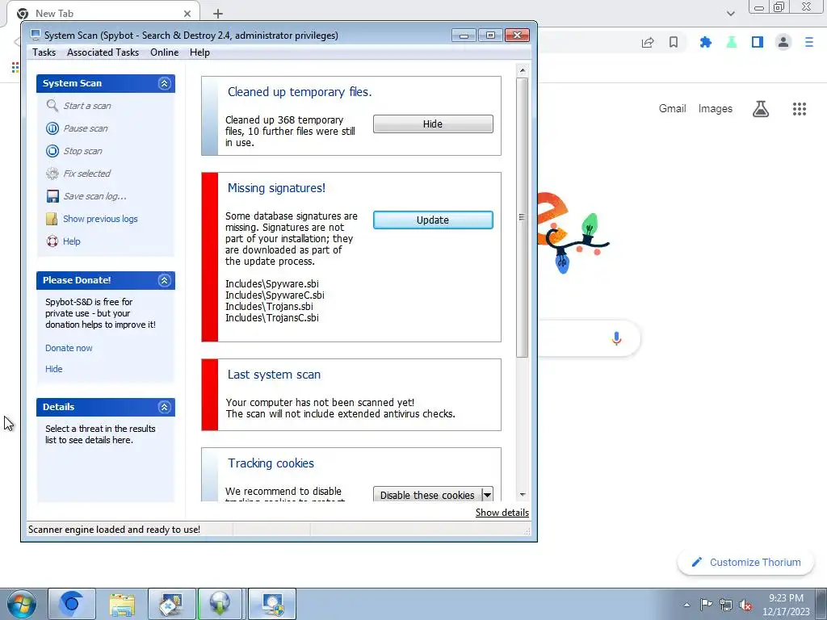Open the Help menu in menu bar
Image resolution: width=827 pixels, height=620 pixels.
[200, 52]
